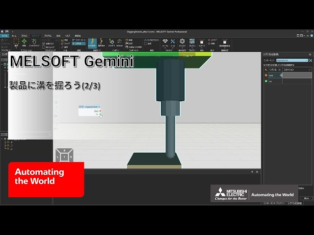Toggle the highlighted signal connection button
The height and width of the screenshot is (235, 314).
[x=78, y=44]
